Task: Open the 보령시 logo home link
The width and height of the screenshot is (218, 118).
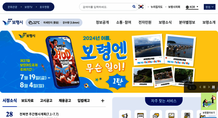Action: click(x=13, y=22)
